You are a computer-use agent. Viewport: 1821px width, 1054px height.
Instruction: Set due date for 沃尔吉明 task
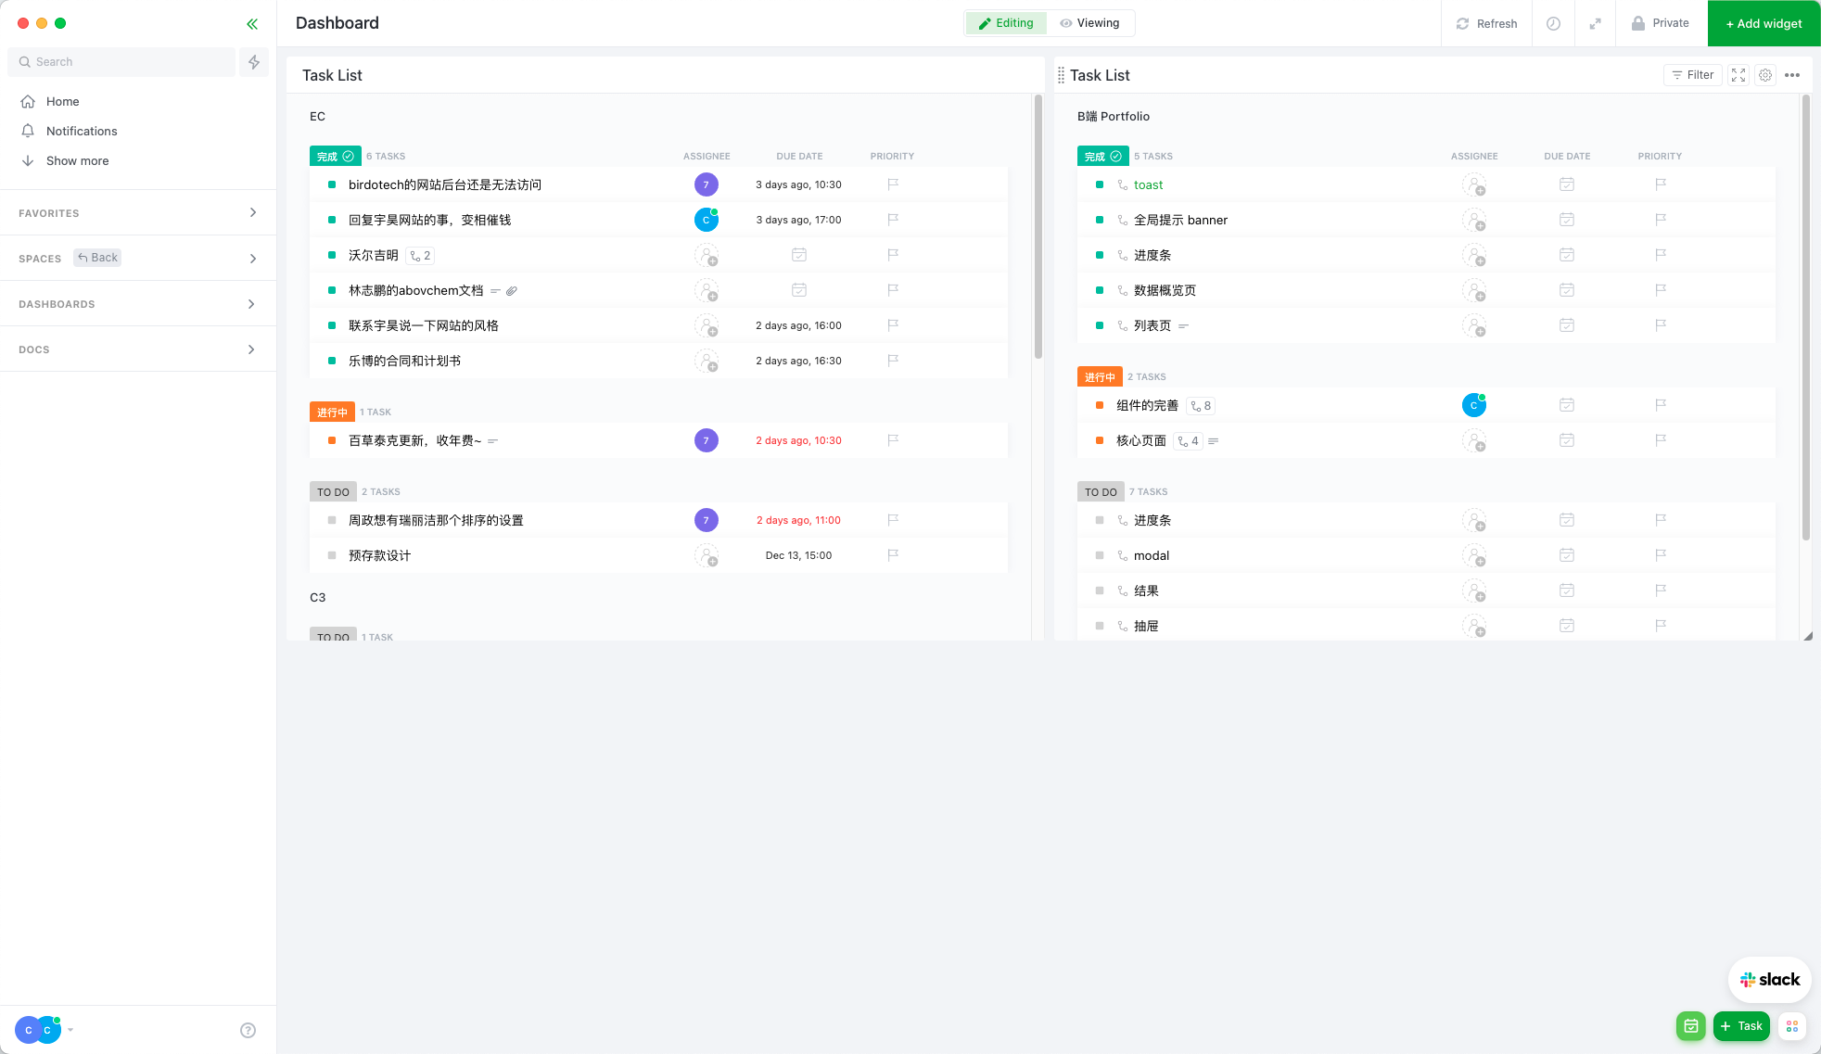799,255
